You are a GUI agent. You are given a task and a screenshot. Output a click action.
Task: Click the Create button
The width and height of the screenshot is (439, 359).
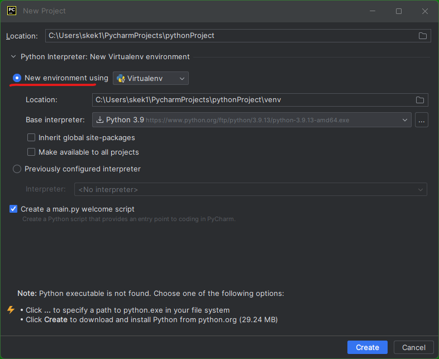pyautogui.click(x=368, y=347)
